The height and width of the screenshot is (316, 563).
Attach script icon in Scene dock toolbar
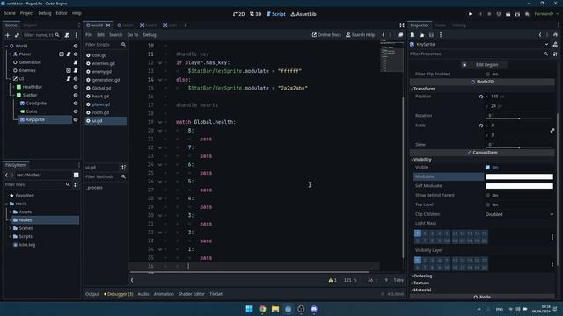pos(67,35)
